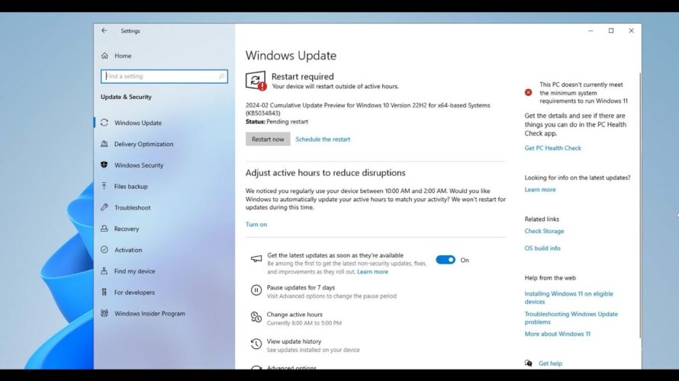Click the back arrow in Settings
The image size is (679, 381).
tap(104, 30)
